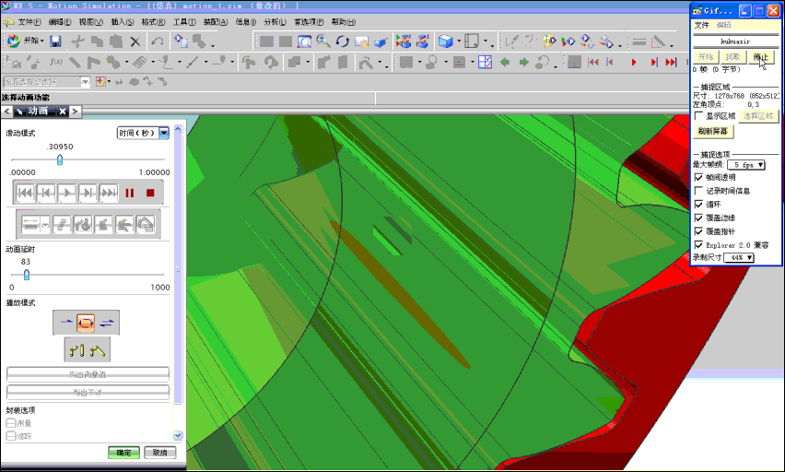
Task: Pause the animation with red pause button
Action: click(130, 193)
